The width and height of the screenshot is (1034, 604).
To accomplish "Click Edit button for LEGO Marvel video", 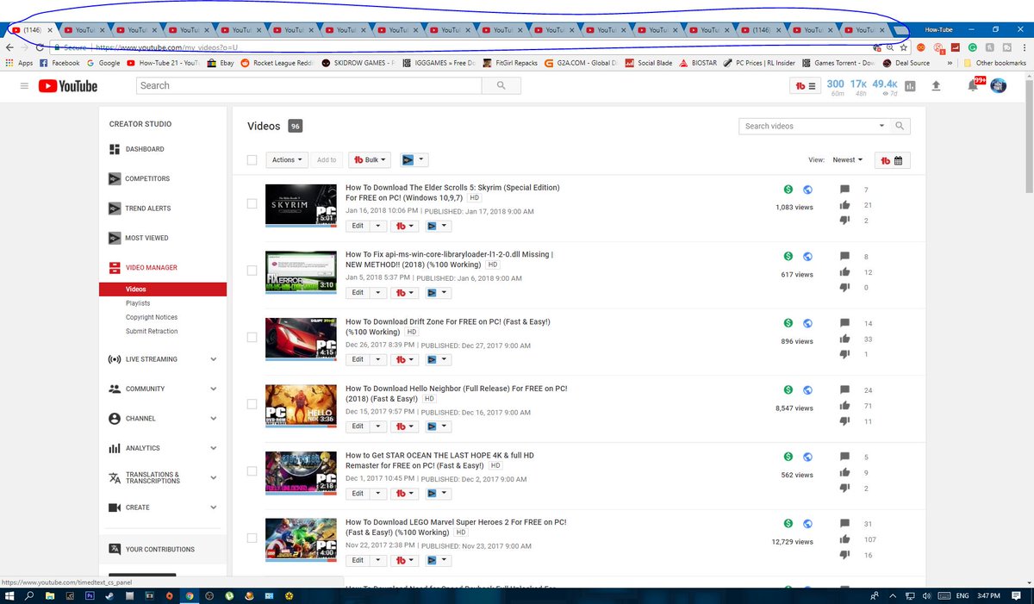I will (358, 560).
